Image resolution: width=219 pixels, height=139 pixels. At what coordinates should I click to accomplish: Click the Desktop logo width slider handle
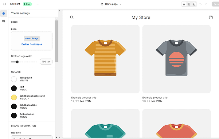tap(17, 62)
